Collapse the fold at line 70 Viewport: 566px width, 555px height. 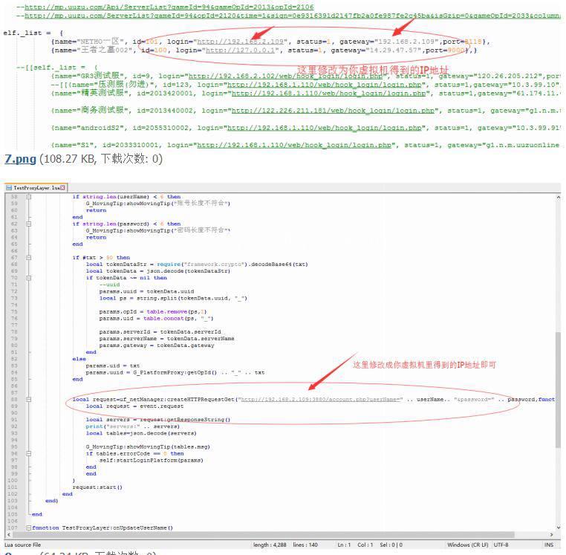click(29, 278)
